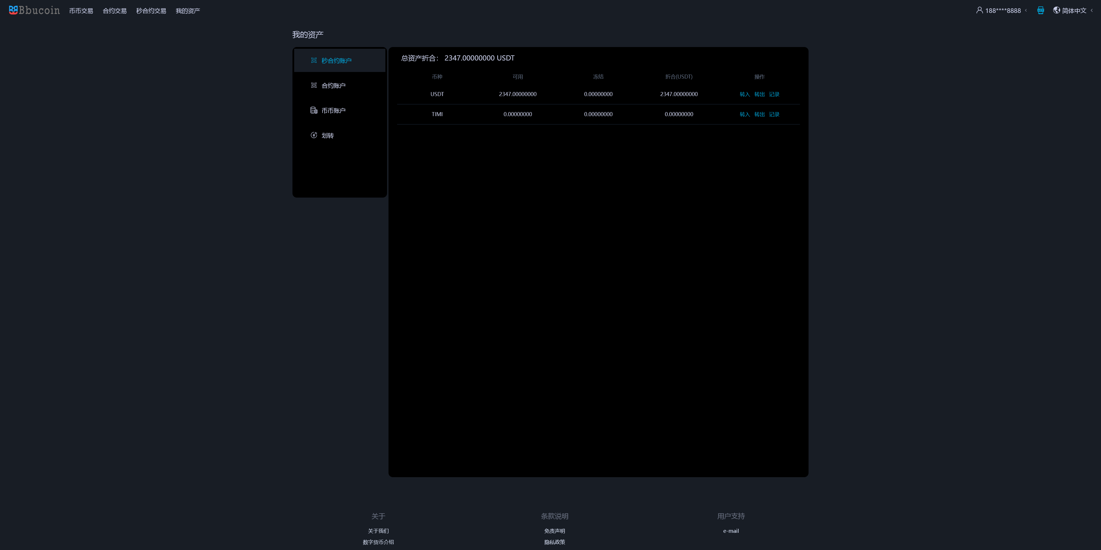Open 我的资产 in the top navigation
Image resolution: width=1101 pixels, height=550 pixels.
click(188, 11)
